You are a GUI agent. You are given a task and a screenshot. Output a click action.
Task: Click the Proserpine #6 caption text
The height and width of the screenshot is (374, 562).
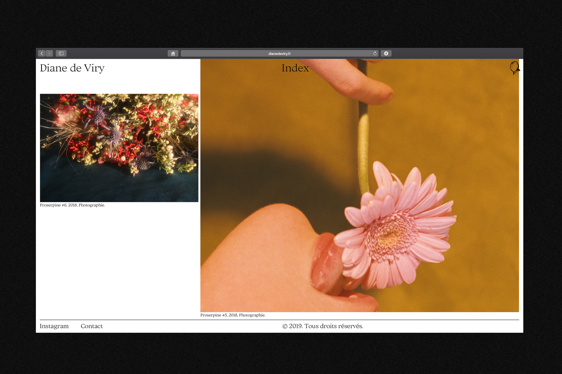tap(72, 205)
